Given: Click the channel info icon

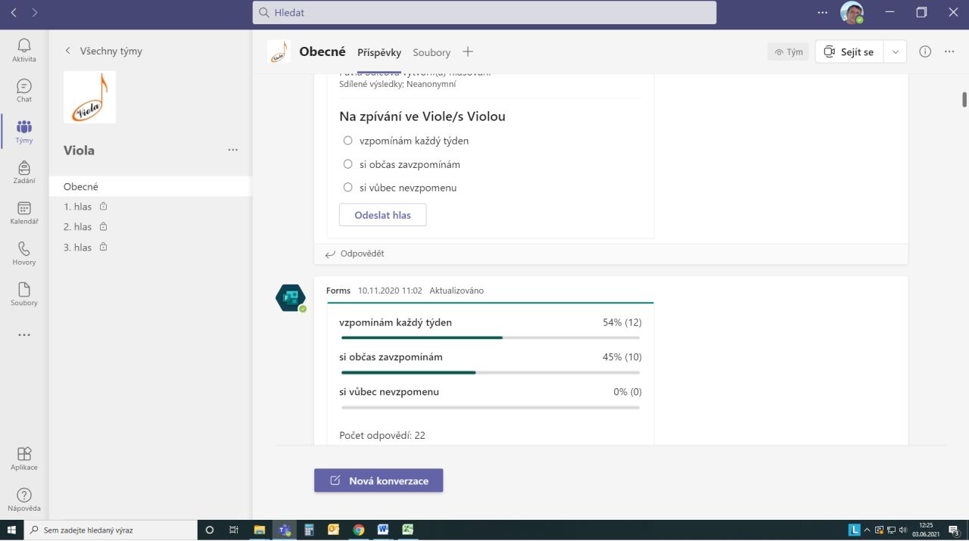Looking at the screenshot, I should (924, 51).
